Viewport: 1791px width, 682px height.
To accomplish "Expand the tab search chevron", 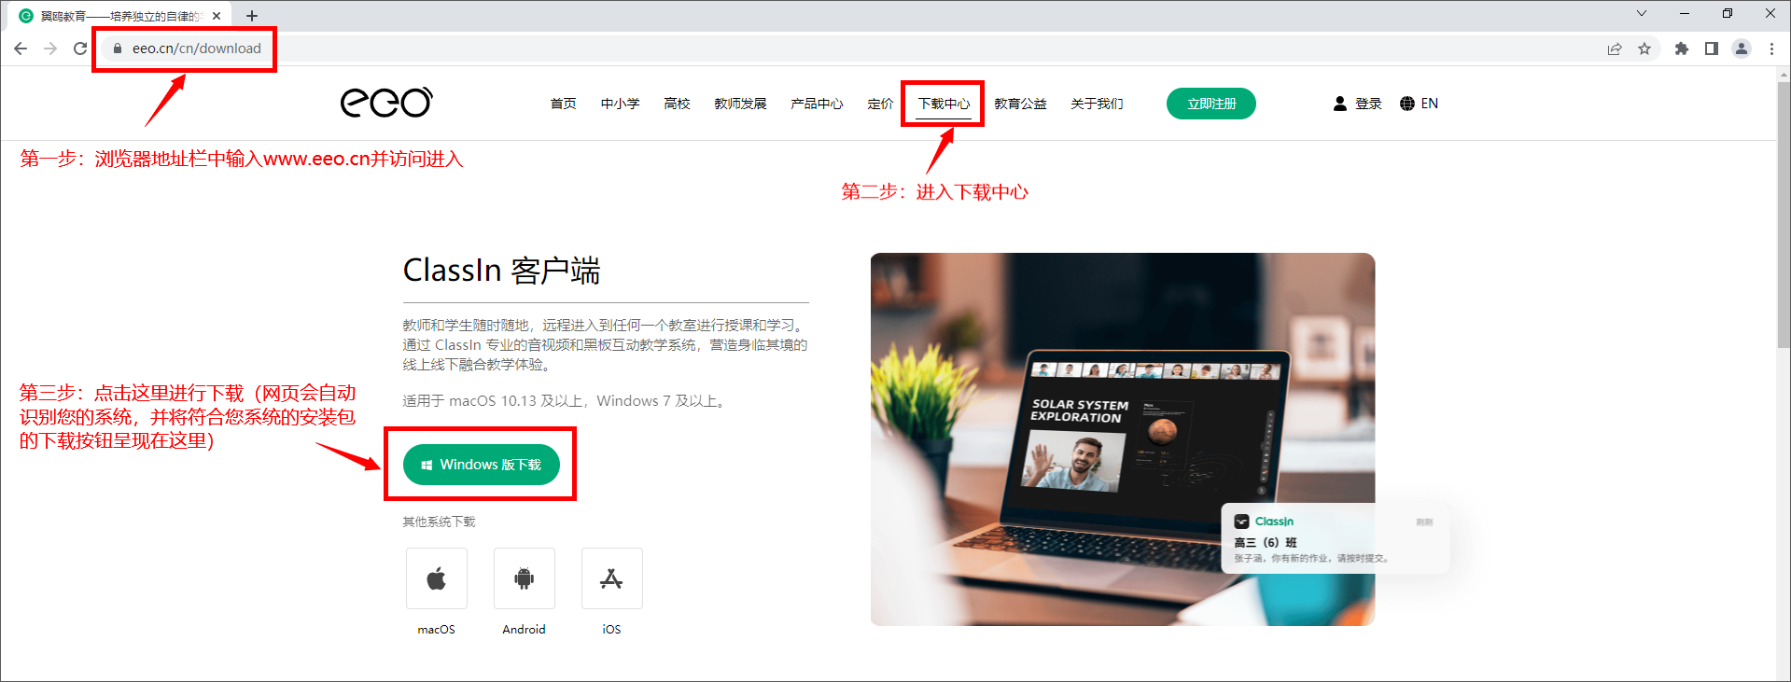I will [1642, 13].
